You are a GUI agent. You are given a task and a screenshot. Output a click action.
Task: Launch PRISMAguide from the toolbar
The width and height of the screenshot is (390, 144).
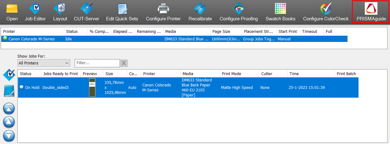[x=371, y=12]
